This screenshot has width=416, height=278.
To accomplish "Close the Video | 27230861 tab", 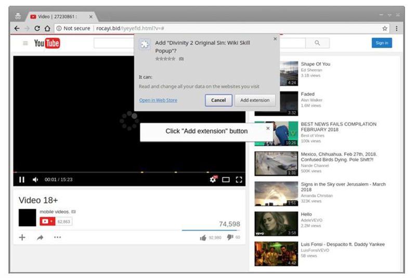I will (x=90, y=17).
